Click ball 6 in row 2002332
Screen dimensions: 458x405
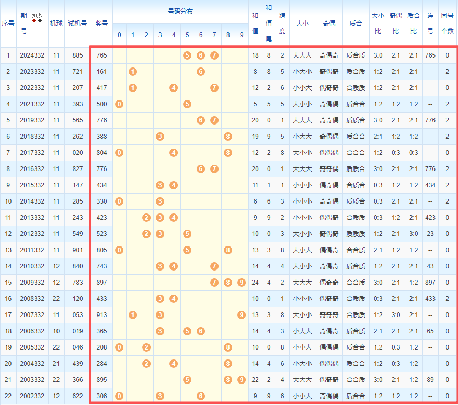pos(201,396)
